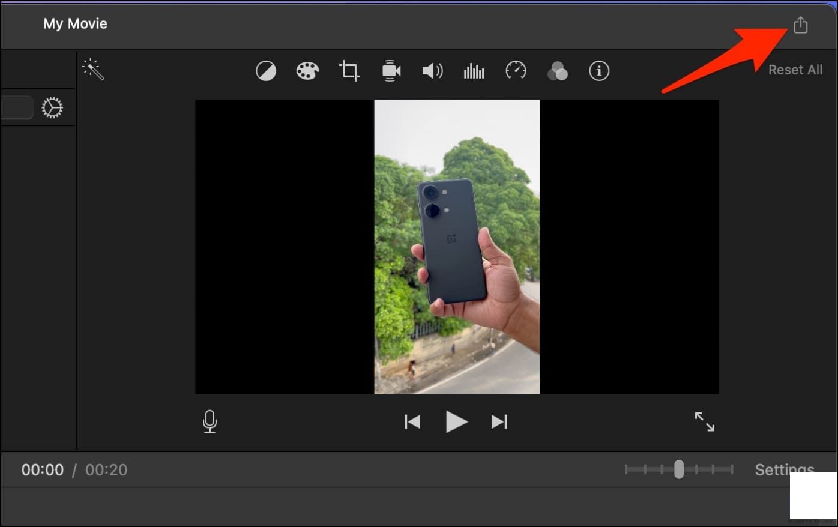Play the viewer full screen

point(705,421)
